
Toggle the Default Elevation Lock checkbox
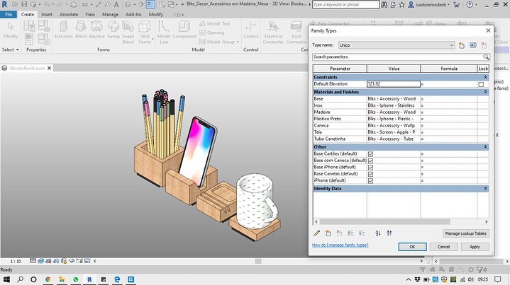tap(481, 84)
